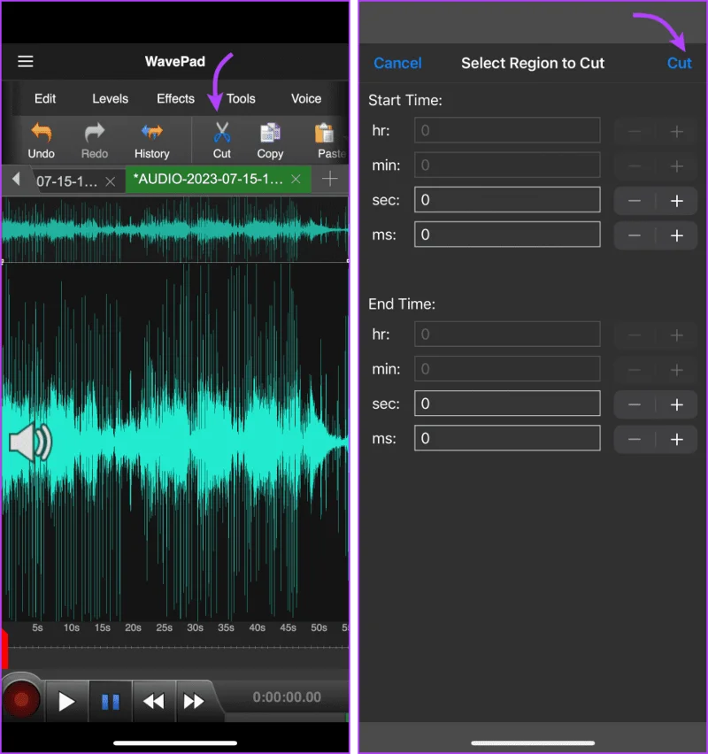Open the History panel icon

pos(152,132)
